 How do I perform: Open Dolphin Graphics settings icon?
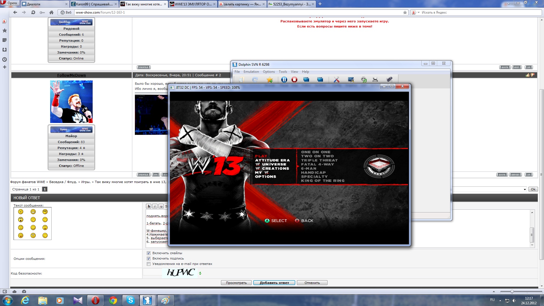click(351, 80)
